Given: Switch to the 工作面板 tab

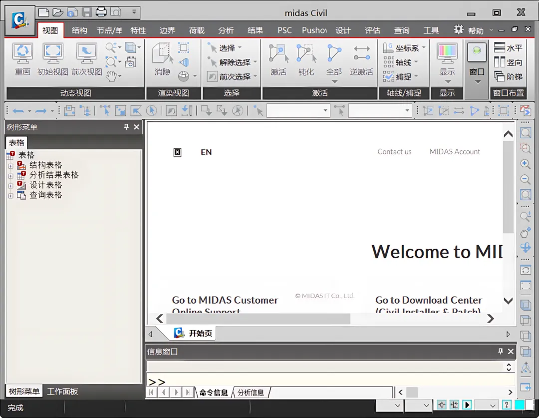Looking at the screenshot, I should [x=62, y=391].
